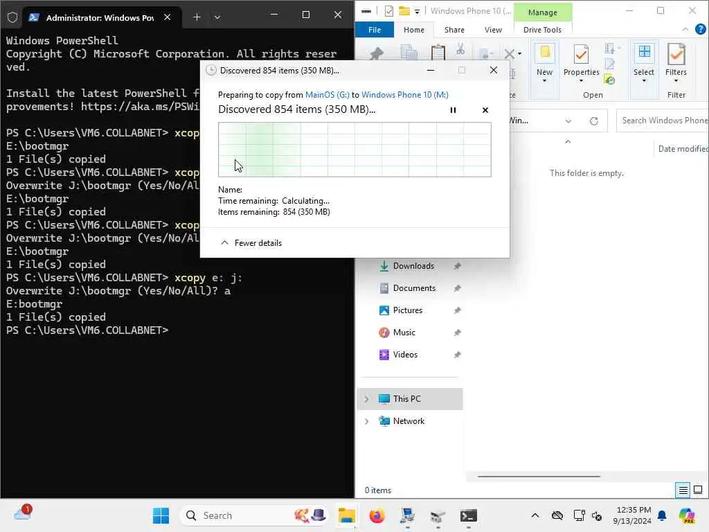The image size is (709, 532).
Task: Switch to the Share ribbon tab
Action: click(454, 30)
